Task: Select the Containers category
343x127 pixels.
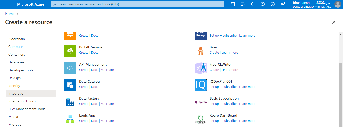Action: pos(17,54)
